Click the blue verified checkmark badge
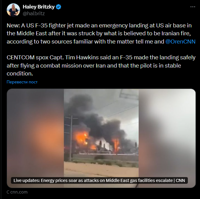 (x=58, y=7)
